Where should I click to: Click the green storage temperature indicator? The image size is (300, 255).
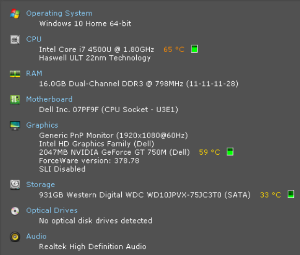click(291, 194)
